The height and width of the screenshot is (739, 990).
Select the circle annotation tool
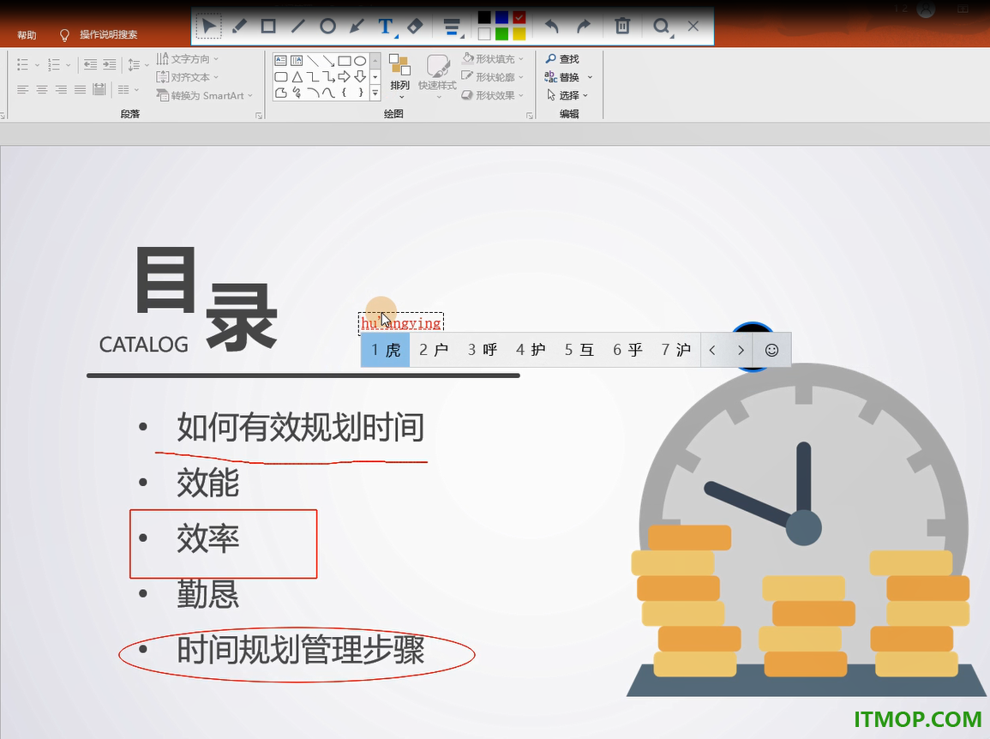327,26
